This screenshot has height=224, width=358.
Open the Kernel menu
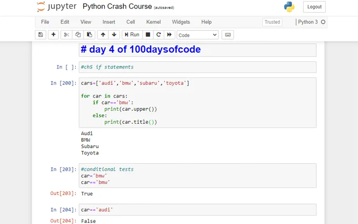153,22
